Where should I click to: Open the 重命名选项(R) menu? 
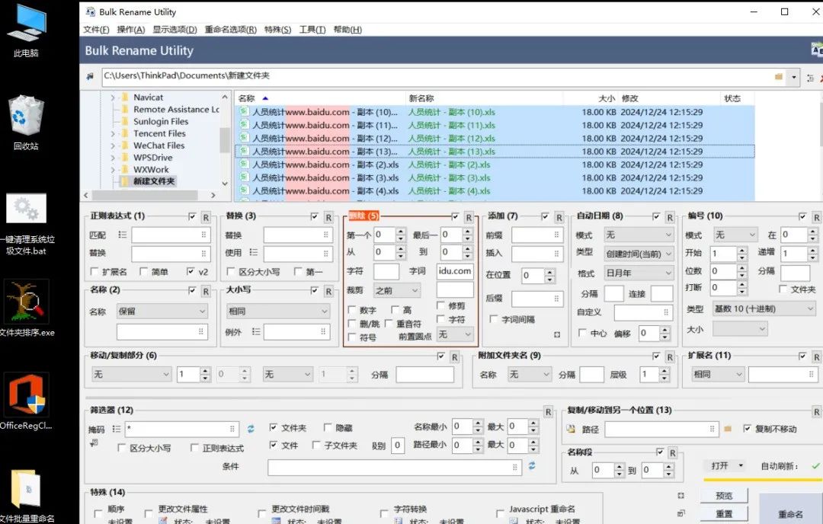(x=230, y=30)
